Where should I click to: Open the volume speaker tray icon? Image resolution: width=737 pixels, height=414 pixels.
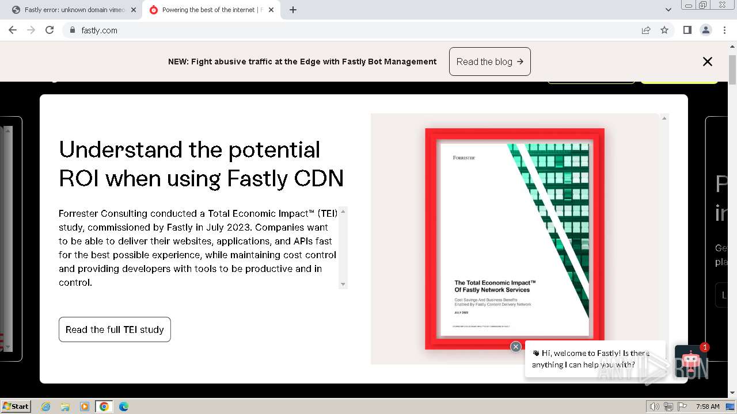tap(654, 407)
